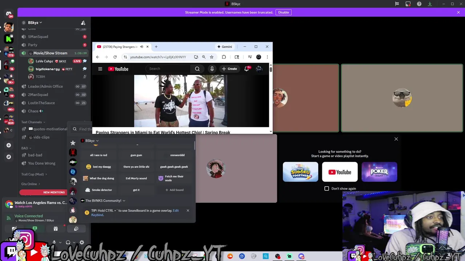Open the BSkyz server header dropdown
Screen dimensions: 465x261
(x=35, y=22)
